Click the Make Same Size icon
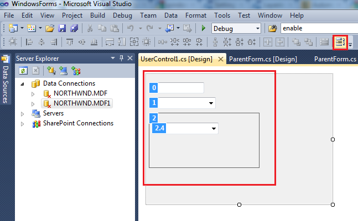Image resolution: width=358 pixels, height=221 pixels. click(x=134, y=42)
